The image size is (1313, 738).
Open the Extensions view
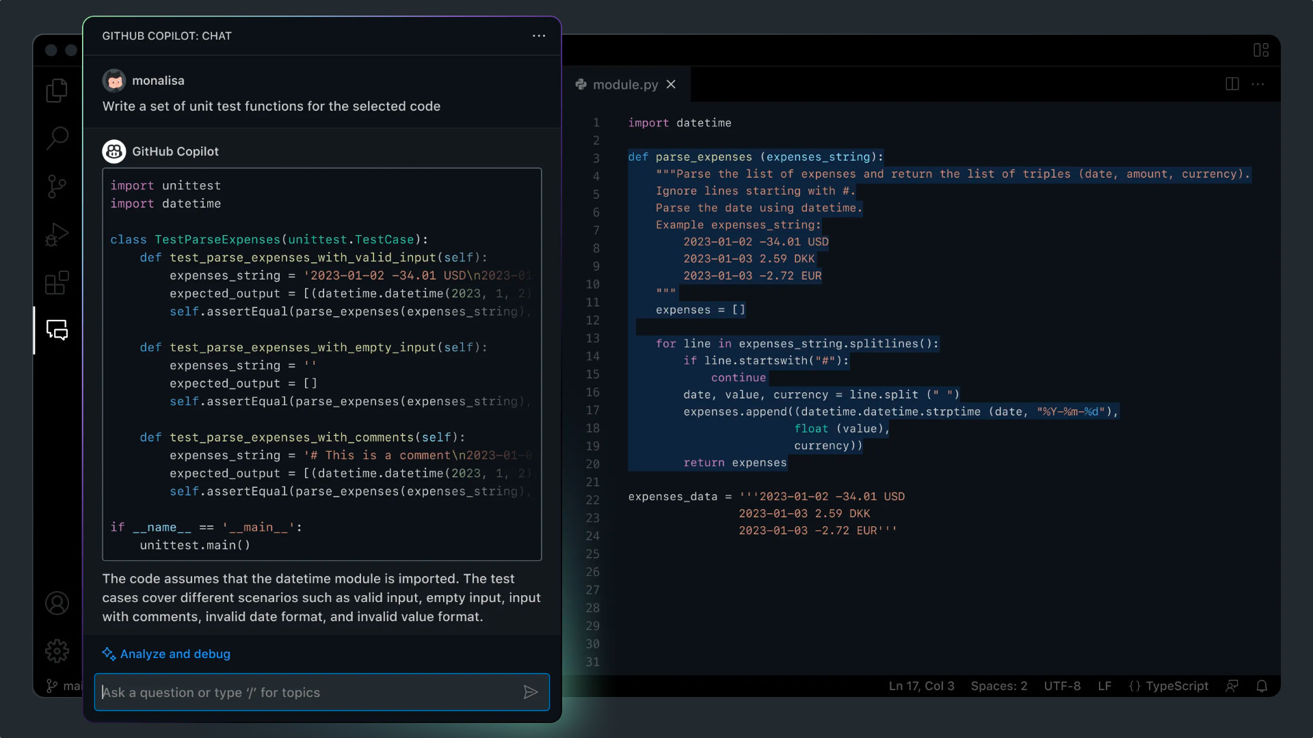[57, 282]
